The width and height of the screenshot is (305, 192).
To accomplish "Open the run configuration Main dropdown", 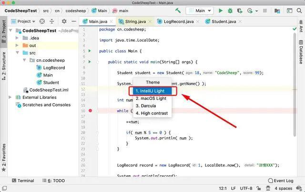I will tap(200, 10).
